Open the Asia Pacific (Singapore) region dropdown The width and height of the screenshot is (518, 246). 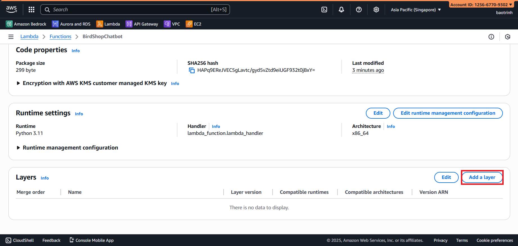pyautogui.click(x=416, y=10)
